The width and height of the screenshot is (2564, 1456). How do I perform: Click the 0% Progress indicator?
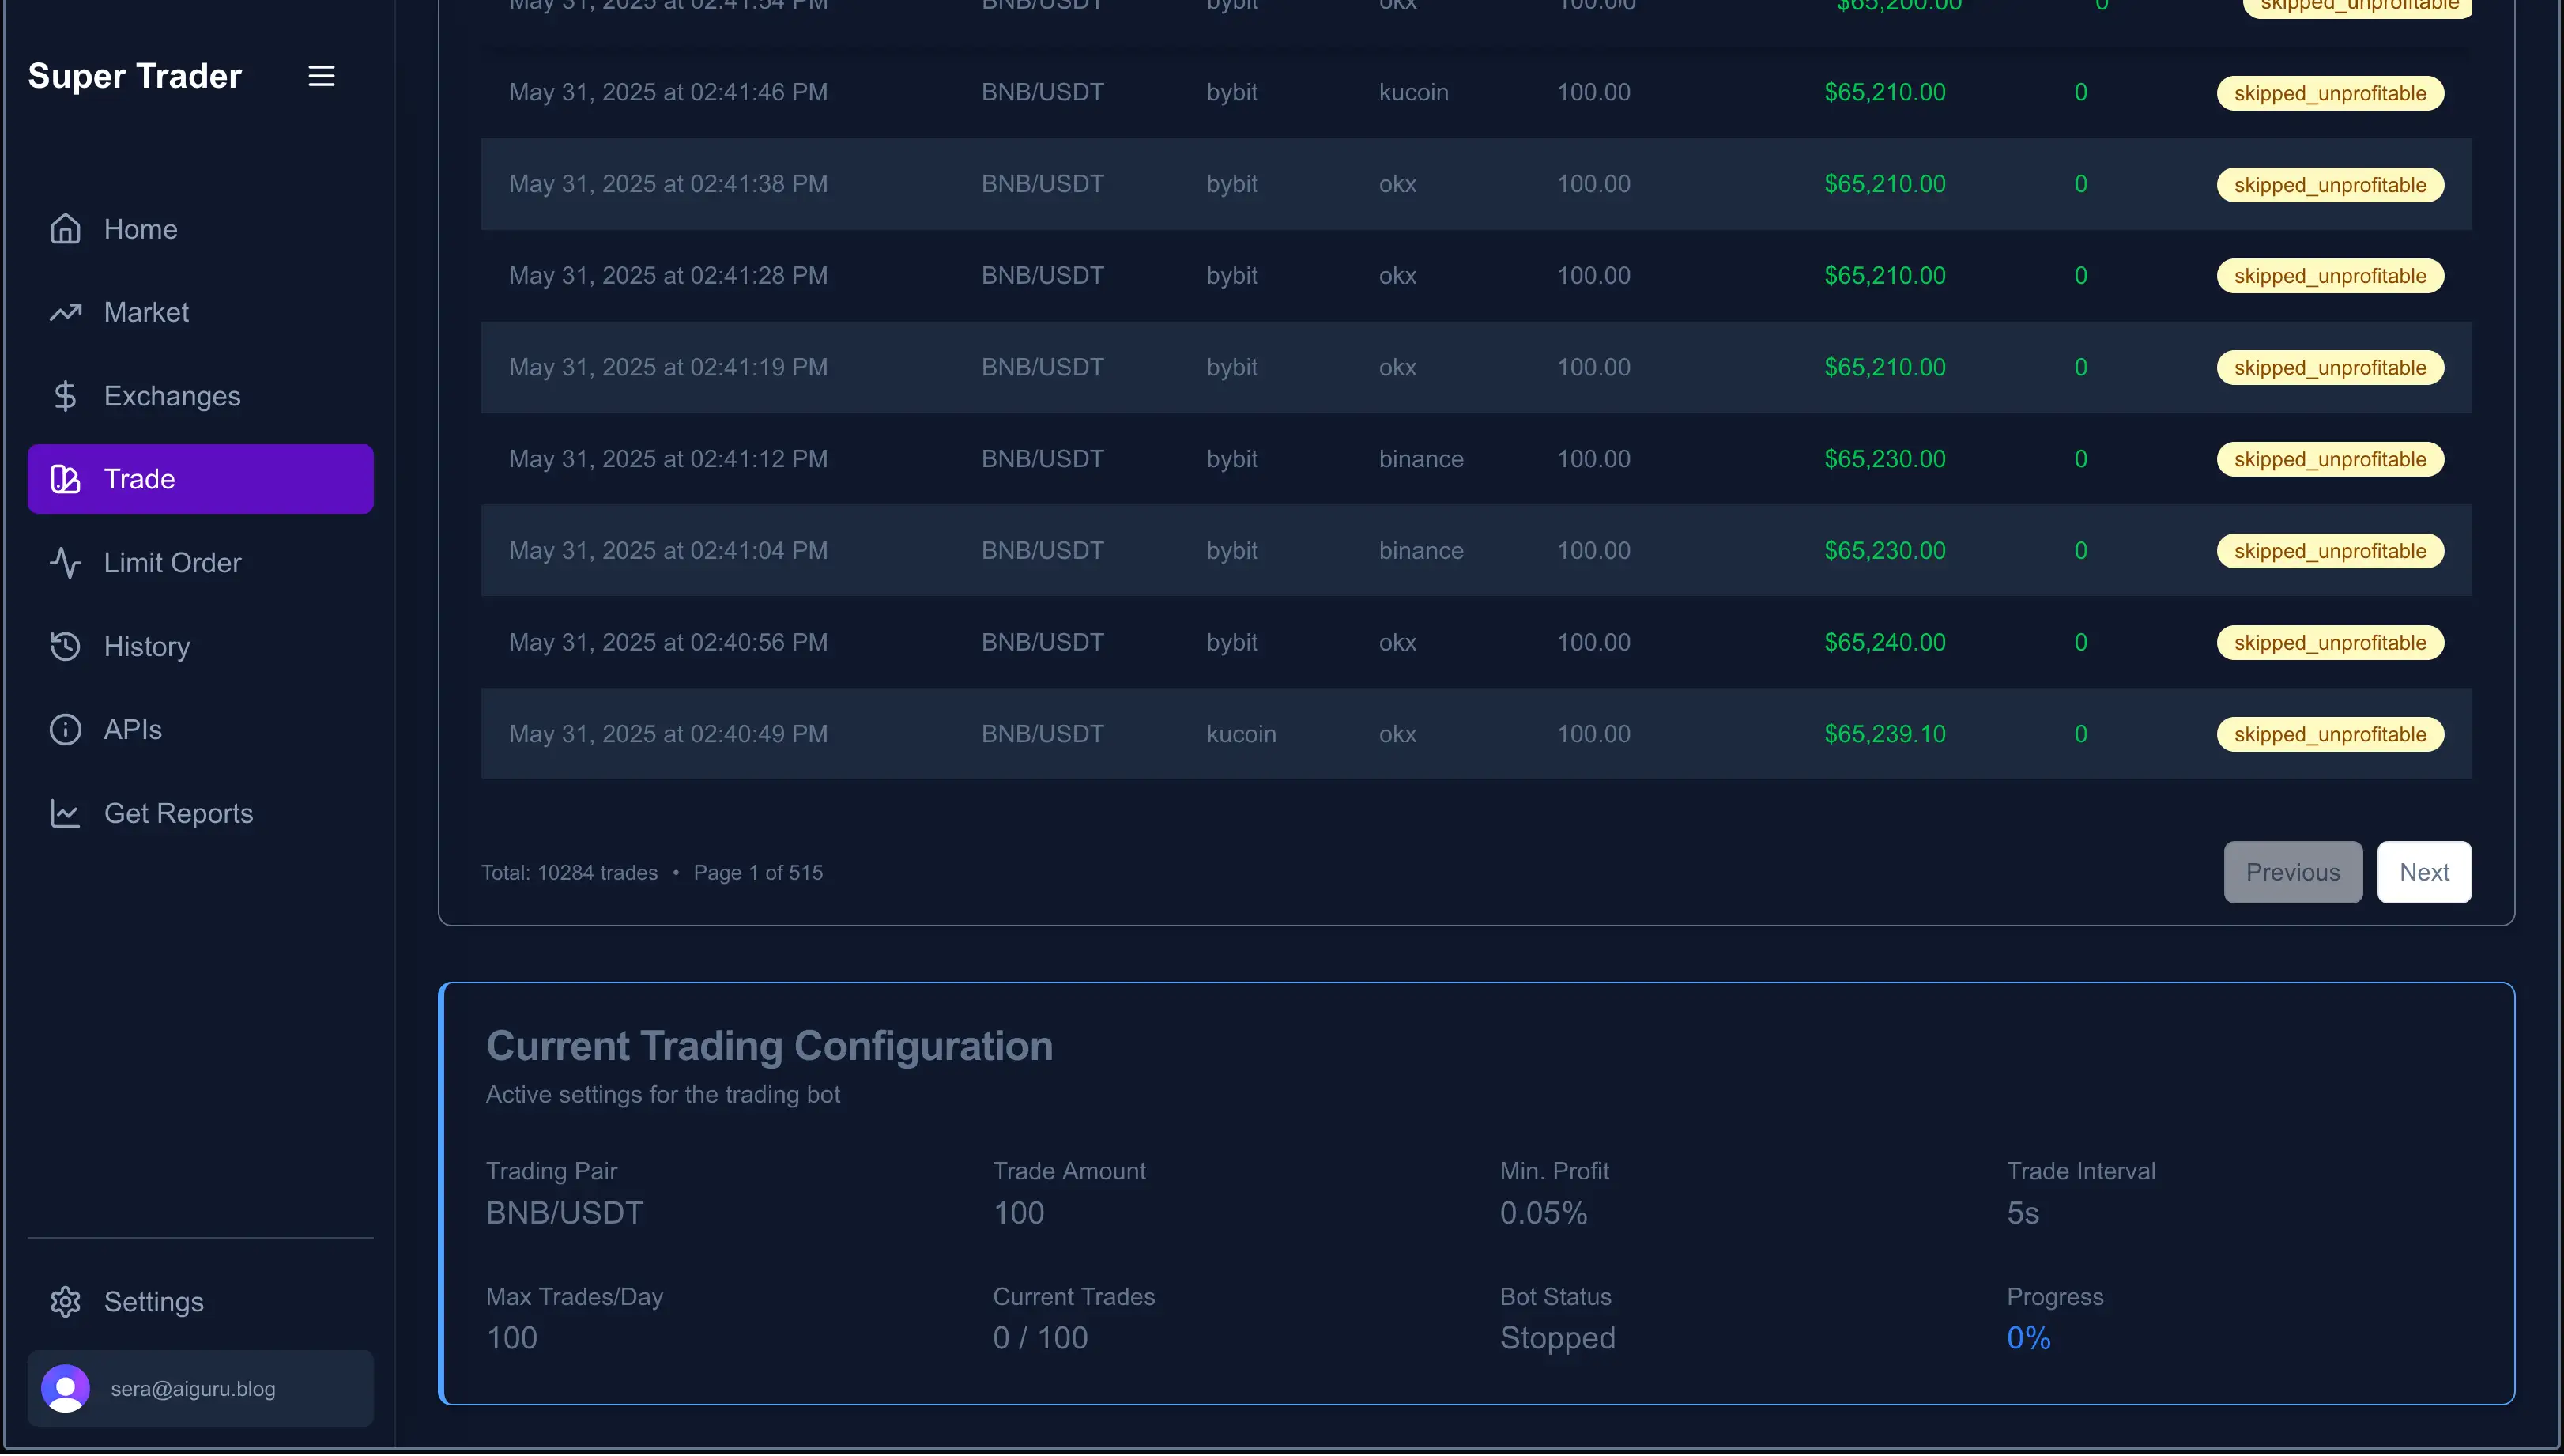pyautogui.click(x=2028, y=1337)
